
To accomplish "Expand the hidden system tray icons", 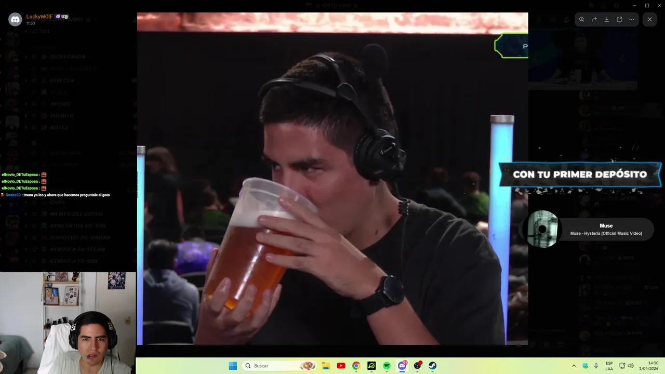I will pyautogui.click(x=574, y=366).
